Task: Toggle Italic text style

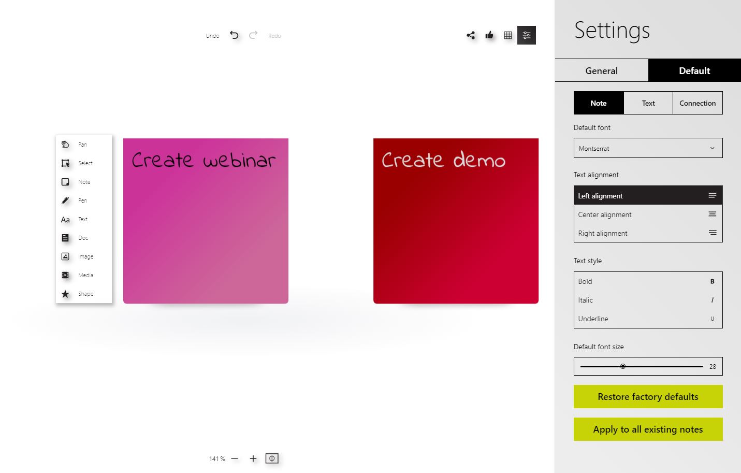Action: [x=648, y=300]
